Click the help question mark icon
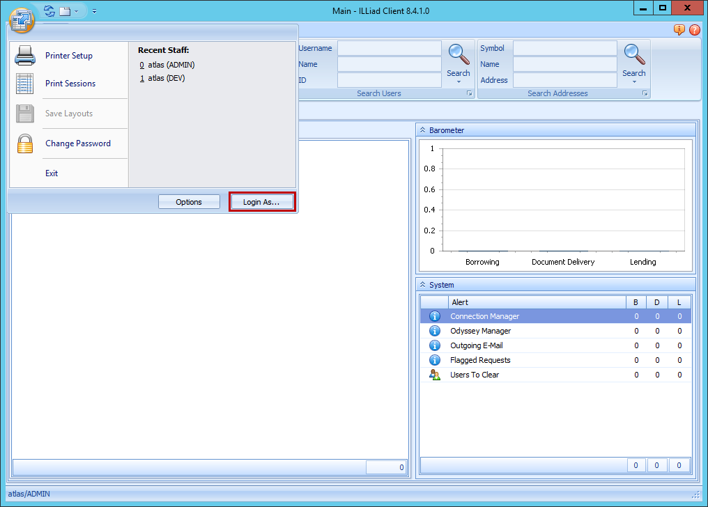Screen dimensions: 708x507 pyautogui.click(x=694, y=30)
